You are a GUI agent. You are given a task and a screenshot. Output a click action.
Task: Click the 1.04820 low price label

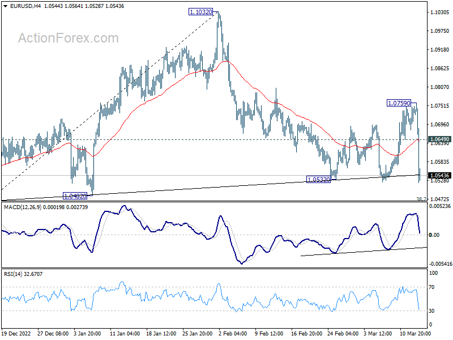(75, 196)
